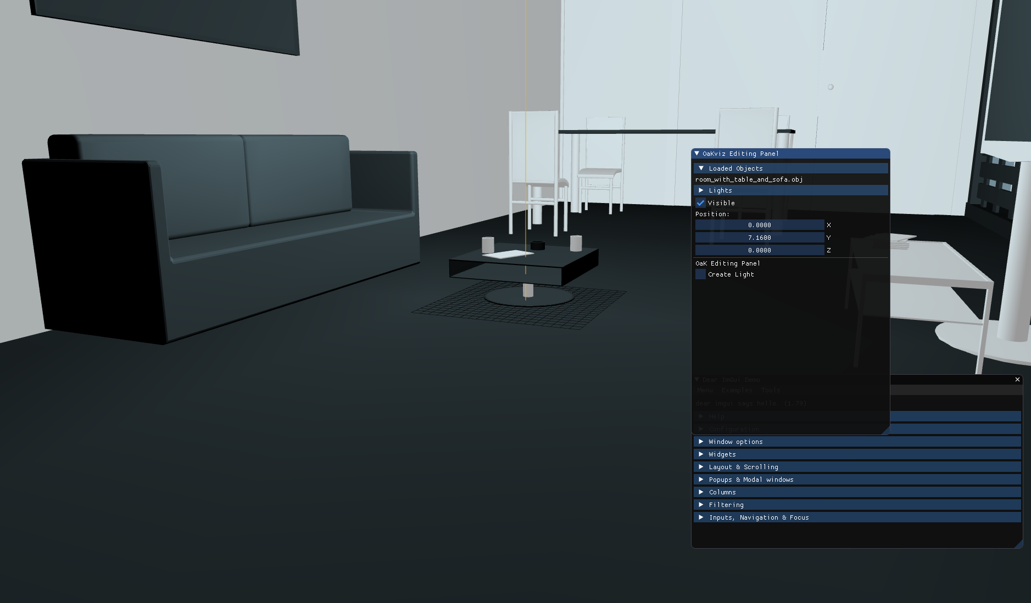Enable the Create Light checkbox
This screenshot has height=603, width=1031.
click(x=700, y=274)
